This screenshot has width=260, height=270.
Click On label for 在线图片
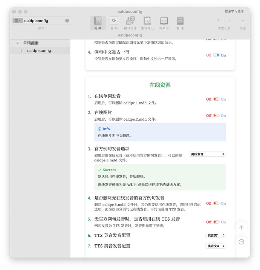point(223,115)
